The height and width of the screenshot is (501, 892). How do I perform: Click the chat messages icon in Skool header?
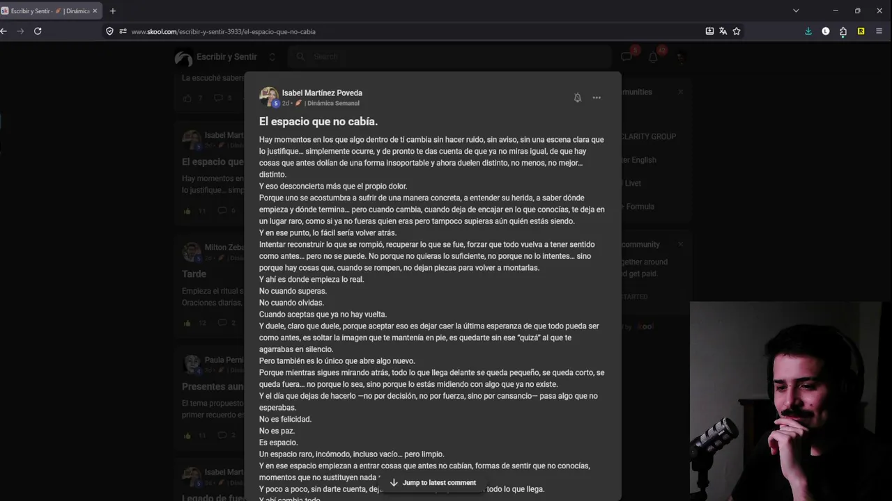[626, 57]
